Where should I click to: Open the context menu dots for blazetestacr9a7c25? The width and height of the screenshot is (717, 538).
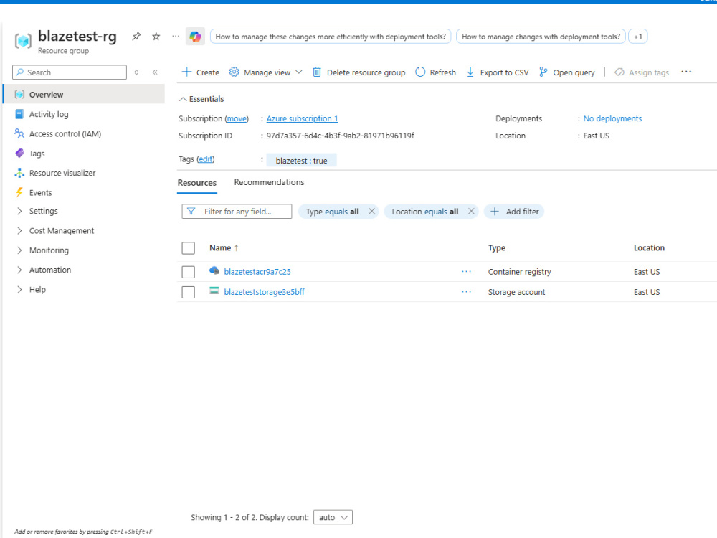point(466,272)
